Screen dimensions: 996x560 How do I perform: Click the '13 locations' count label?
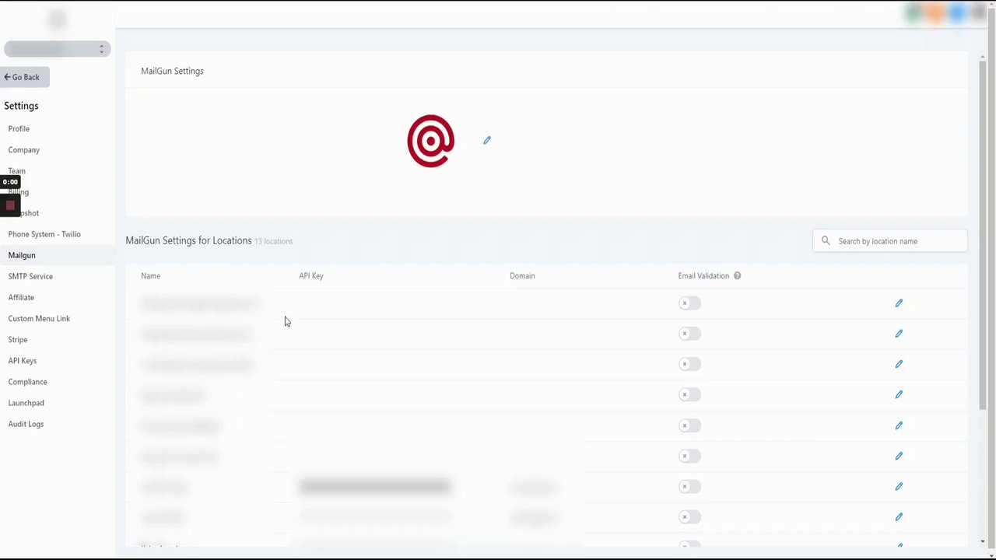click(274, 241)
